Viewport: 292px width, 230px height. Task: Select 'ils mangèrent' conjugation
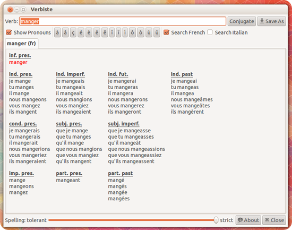point(187,112)
